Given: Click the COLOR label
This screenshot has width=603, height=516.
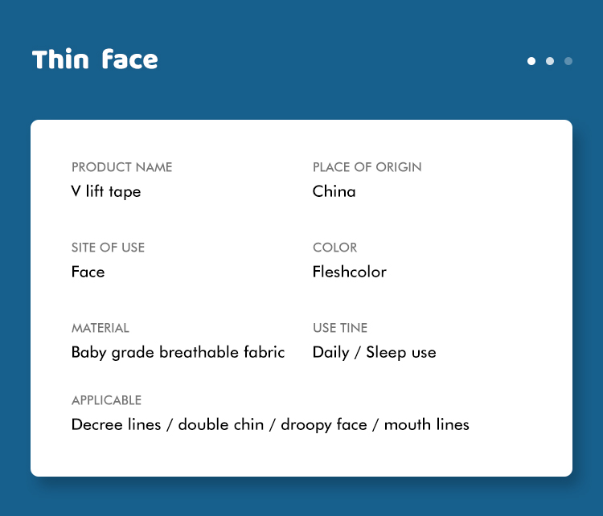Looking at the screenshot, I should tap(334, 248).
